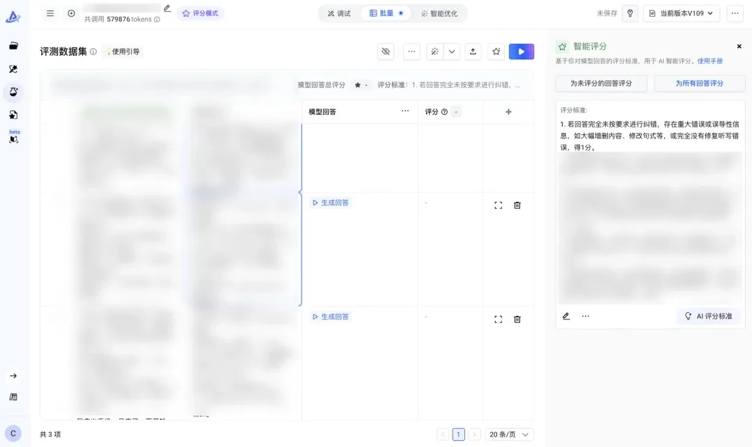This screenshot has width=752, height=447.
Task: Edit the scoring criteria using the pencil icon
Action: [566, 315]
